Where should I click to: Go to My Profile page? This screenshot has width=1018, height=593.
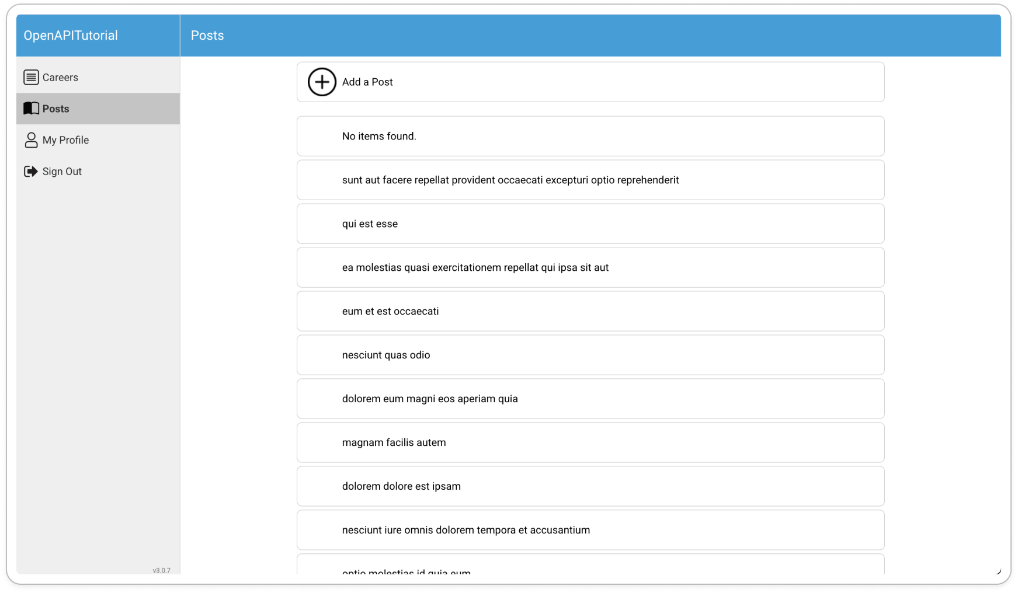click(x=65, y=140)
